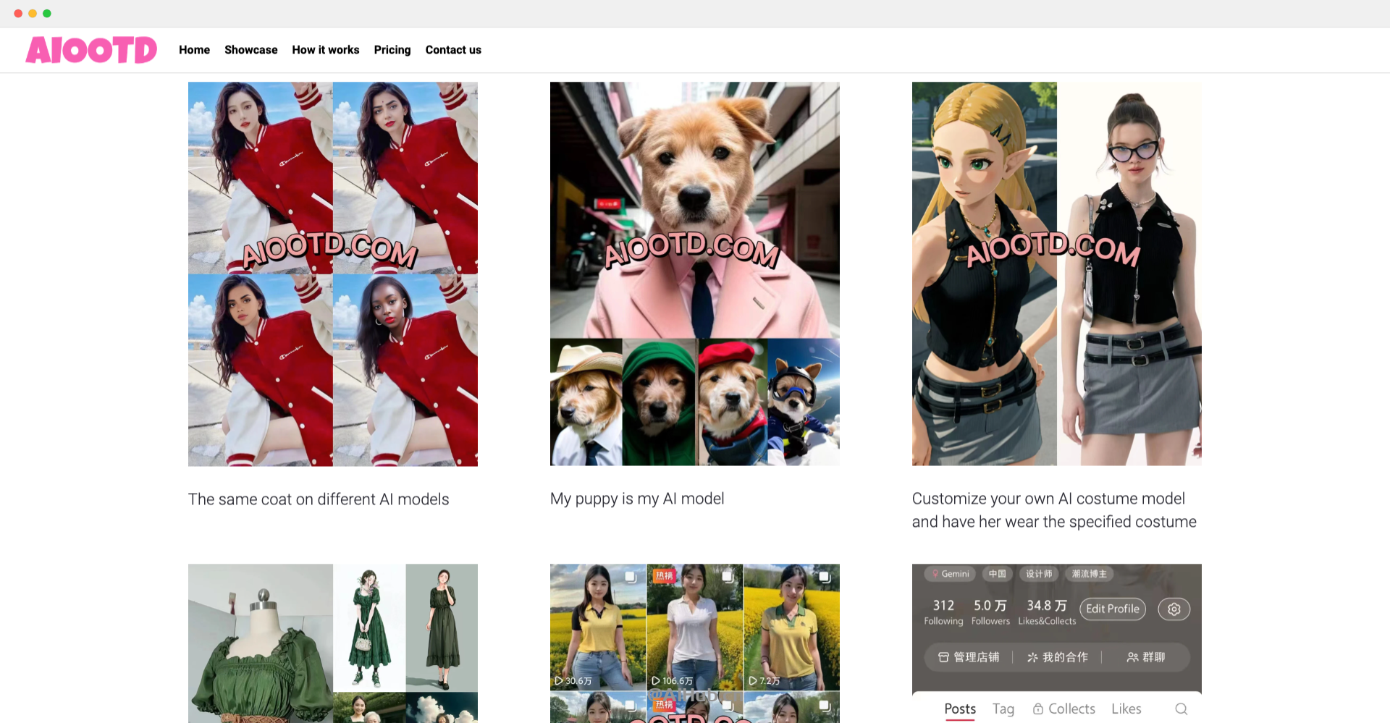Click the 312 Following count

click(x=943, y=612)
